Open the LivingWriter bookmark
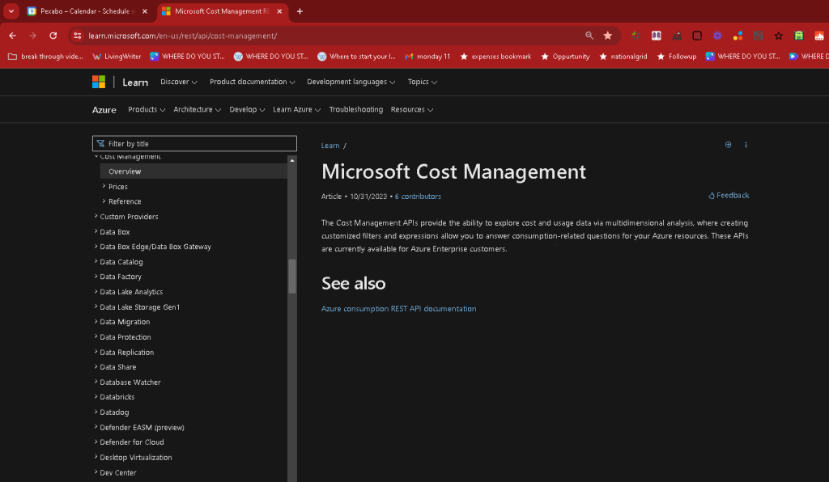 click(117, 57)
